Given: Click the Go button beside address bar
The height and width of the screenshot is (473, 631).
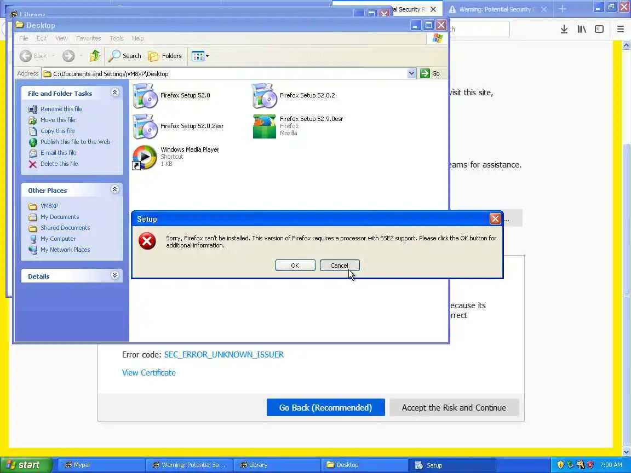Looking at the screenshot, I should point(430,73).
